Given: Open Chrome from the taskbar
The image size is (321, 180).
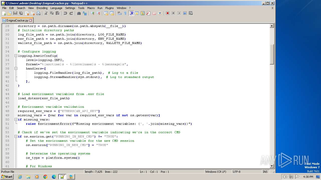Looking at the screenshot, I should pyautogui.click(x=45, y=177).
